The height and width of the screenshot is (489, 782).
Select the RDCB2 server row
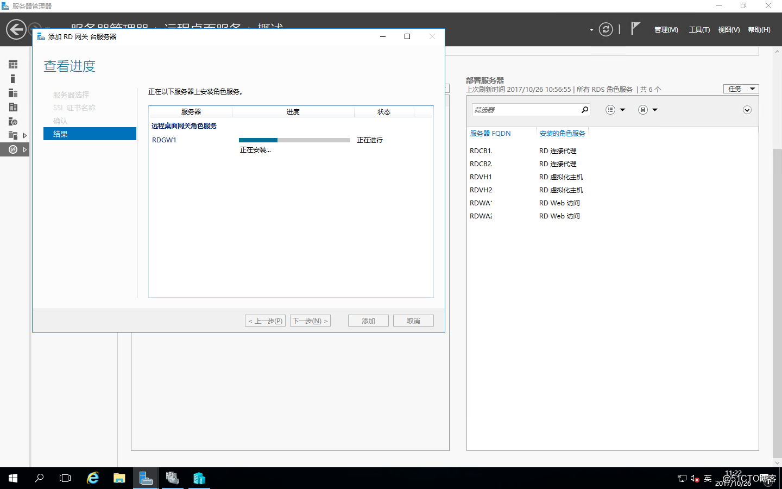tap(612, 164)
